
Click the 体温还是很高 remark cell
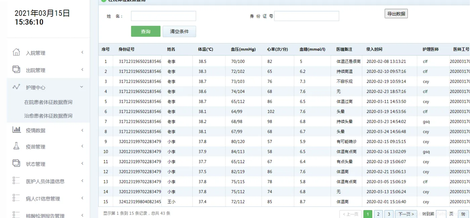[x=348, y=61]
